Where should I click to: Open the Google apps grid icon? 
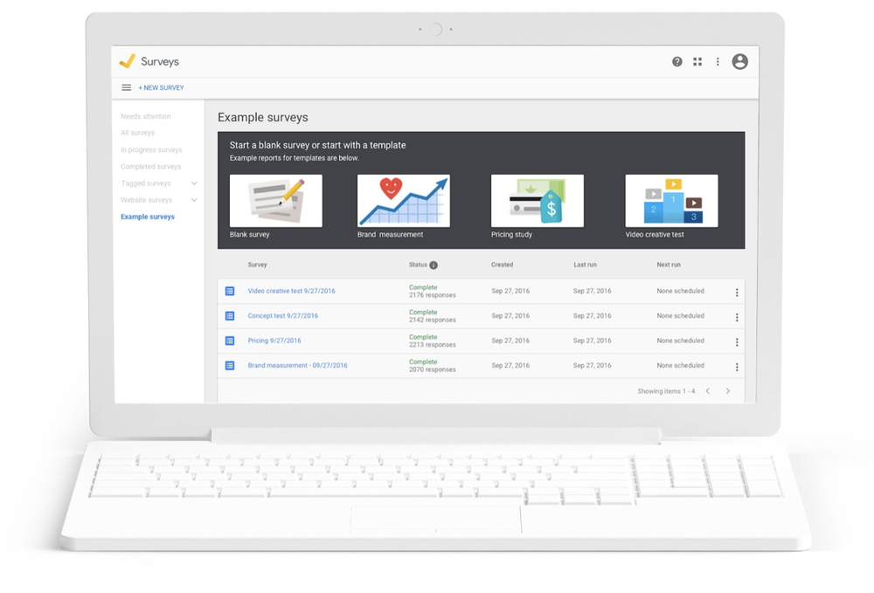click(697, 62)
